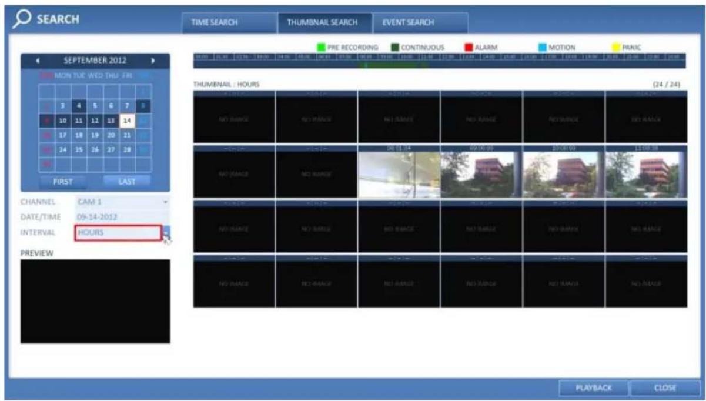The height and width of the screenshot is (401, 706).
Task: Select September 14 in the calendar
Action: (127, 121)
